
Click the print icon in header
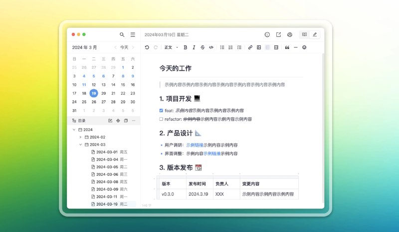[289, 35]
